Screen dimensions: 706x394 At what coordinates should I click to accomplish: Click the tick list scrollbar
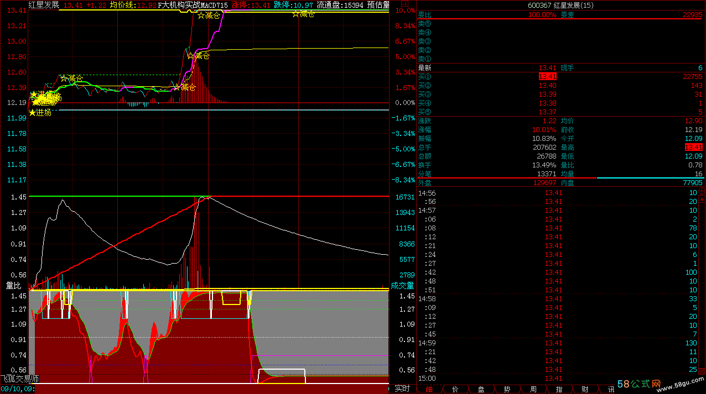click(x=702, y=286)
